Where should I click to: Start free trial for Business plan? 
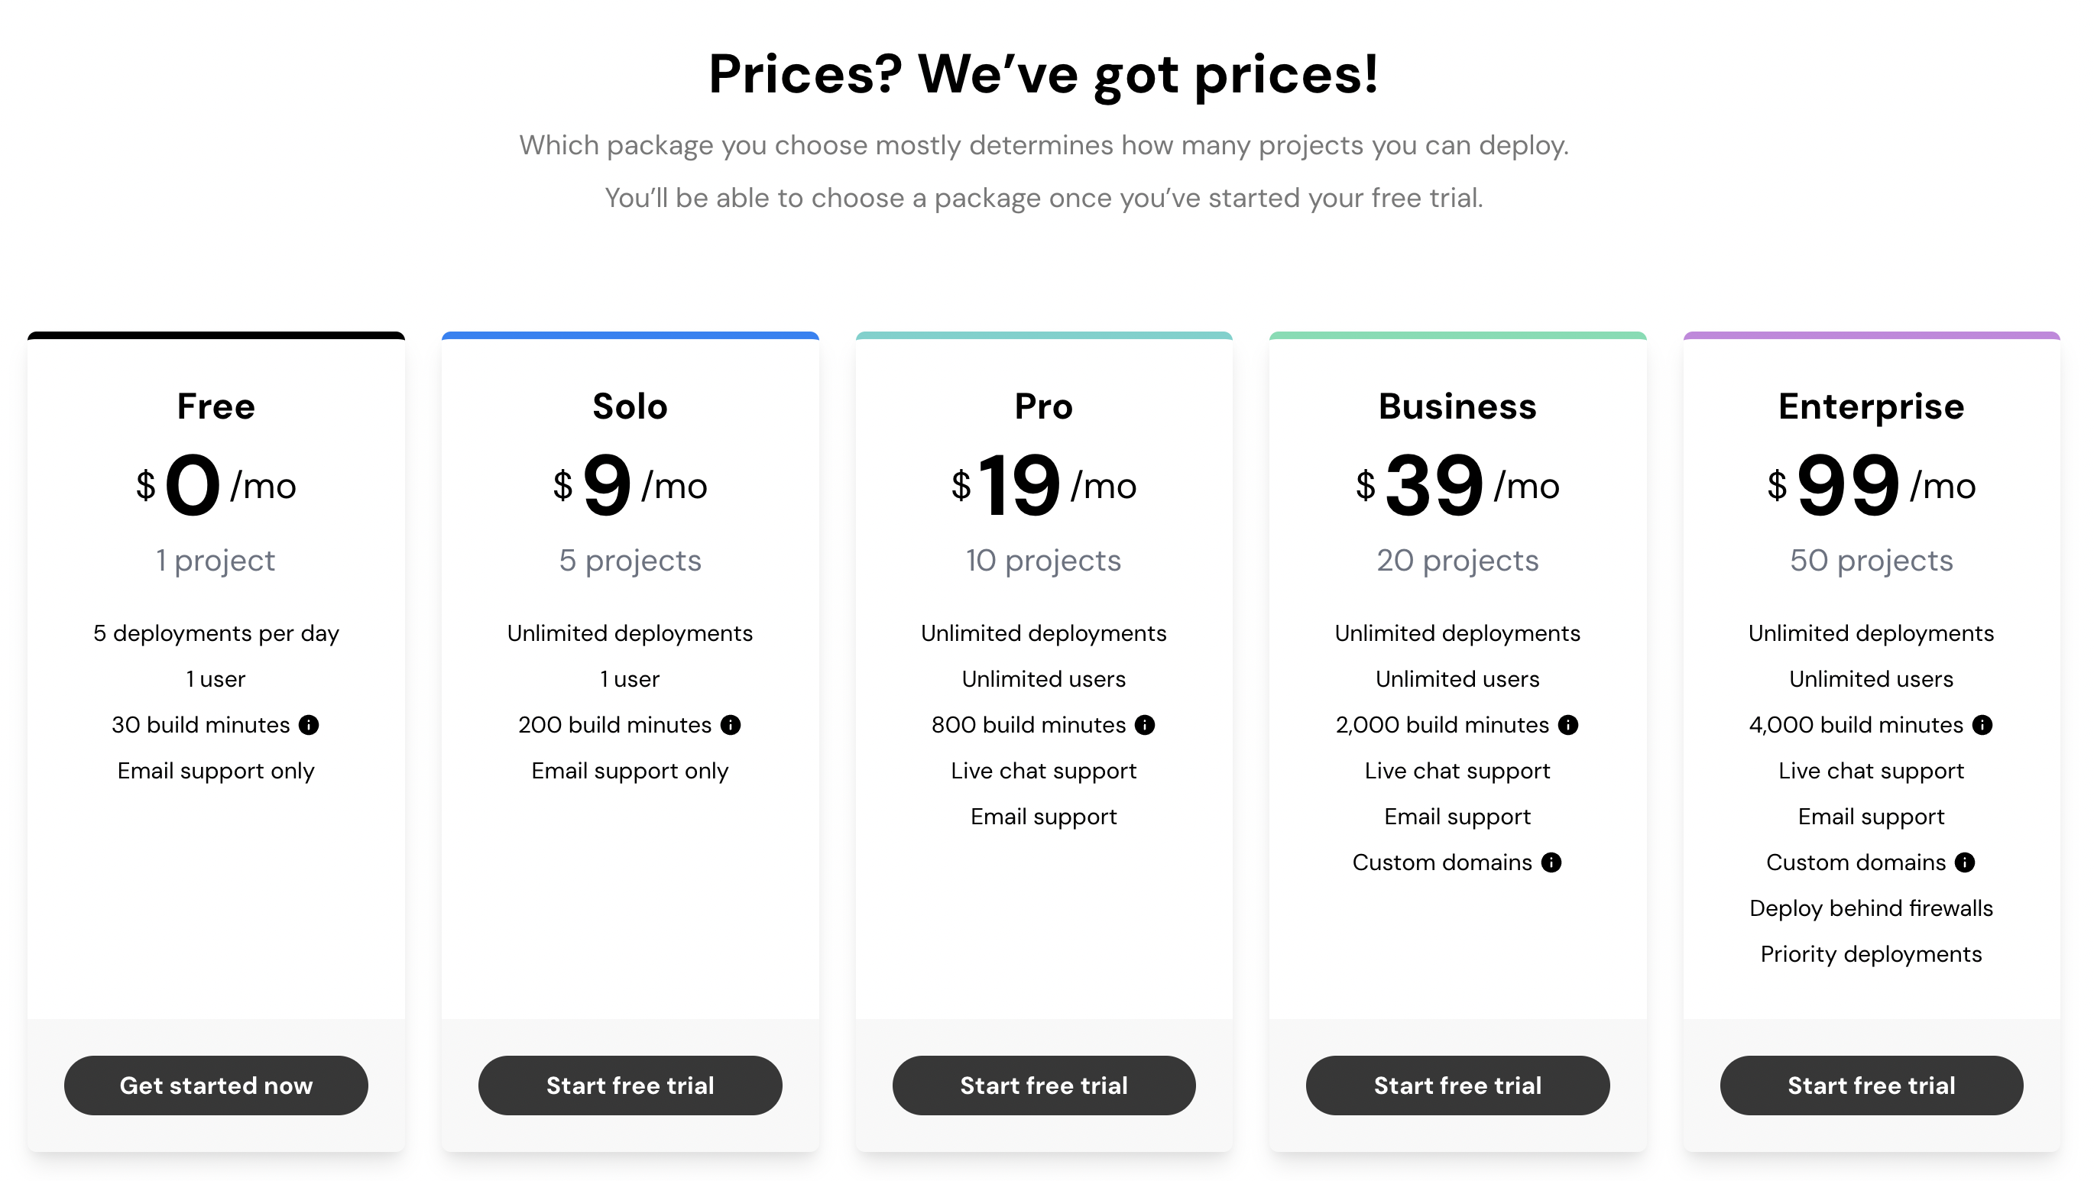[1457, 1086]
